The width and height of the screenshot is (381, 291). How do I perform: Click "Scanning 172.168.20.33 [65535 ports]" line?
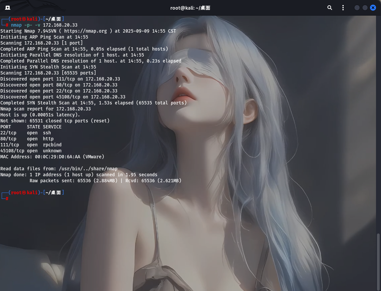tap(48, 73)
